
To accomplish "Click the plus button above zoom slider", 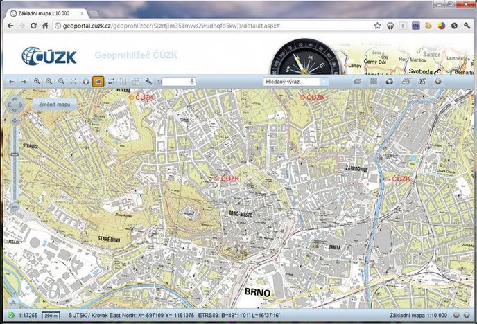I will coord(15,121).
